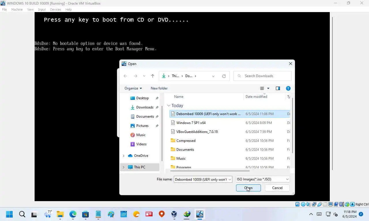Image resolution: width=369 pixels, height=221 pixels.
Task: Expand the Organize dropdown
Action: pos(133,88)
